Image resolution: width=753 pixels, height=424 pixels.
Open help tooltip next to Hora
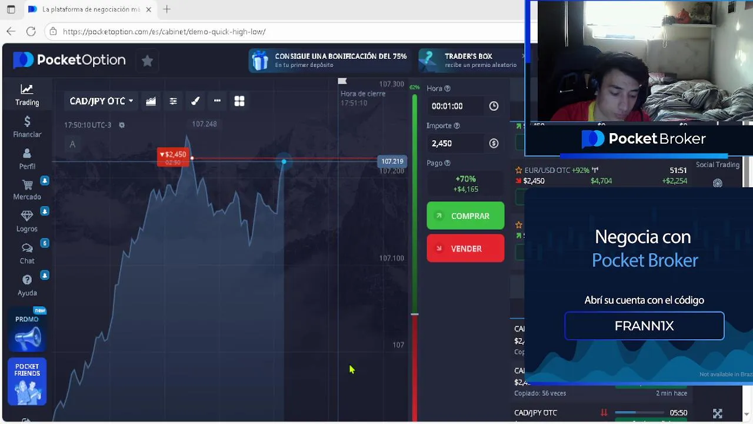coord(447,88)
